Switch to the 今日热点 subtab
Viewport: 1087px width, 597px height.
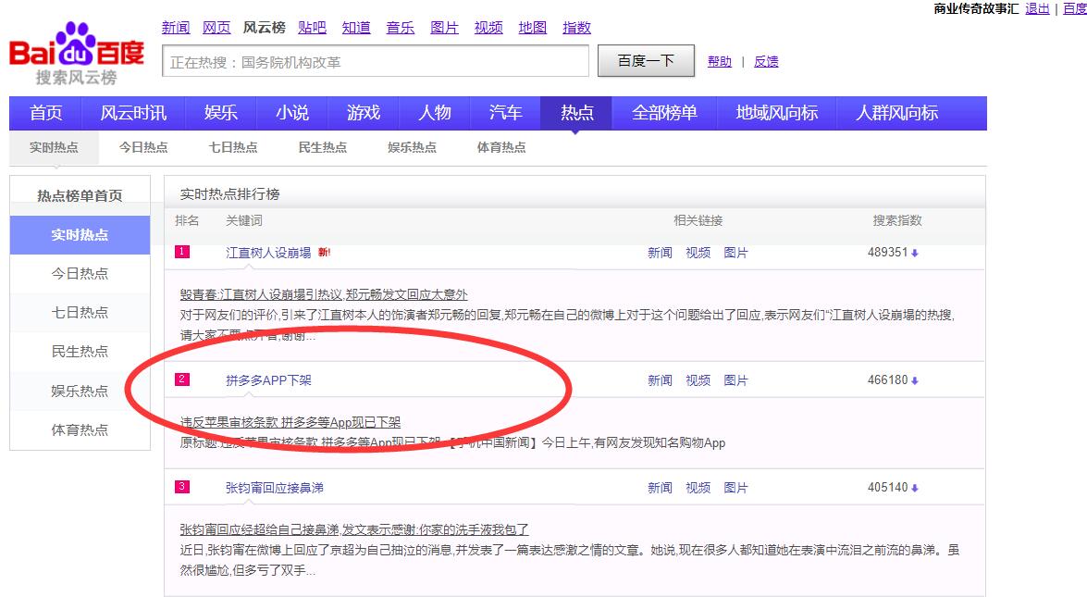coord(142,146)
